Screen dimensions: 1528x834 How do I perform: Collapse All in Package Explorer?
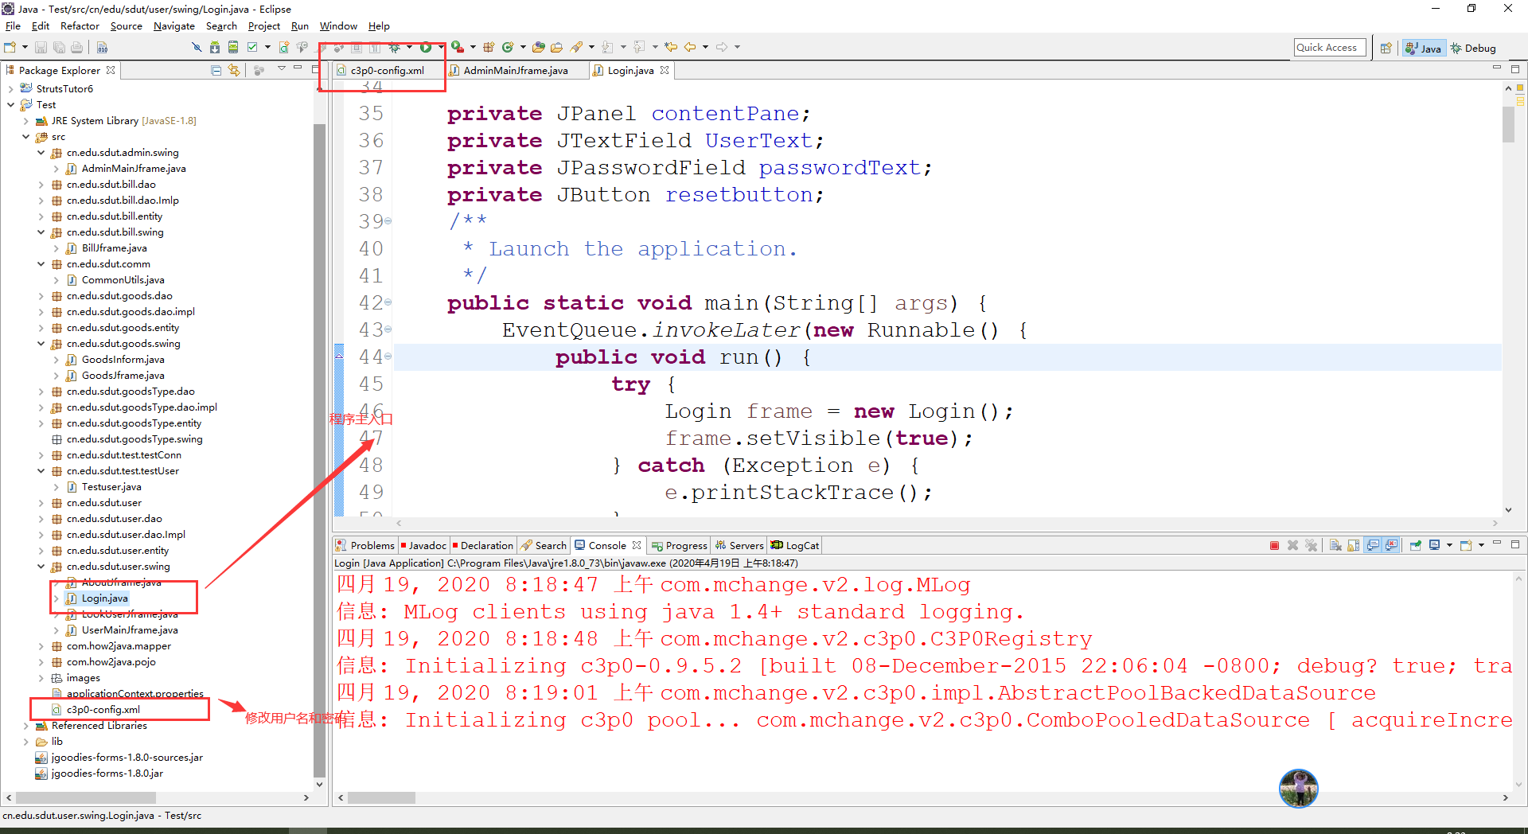point(216,70)
